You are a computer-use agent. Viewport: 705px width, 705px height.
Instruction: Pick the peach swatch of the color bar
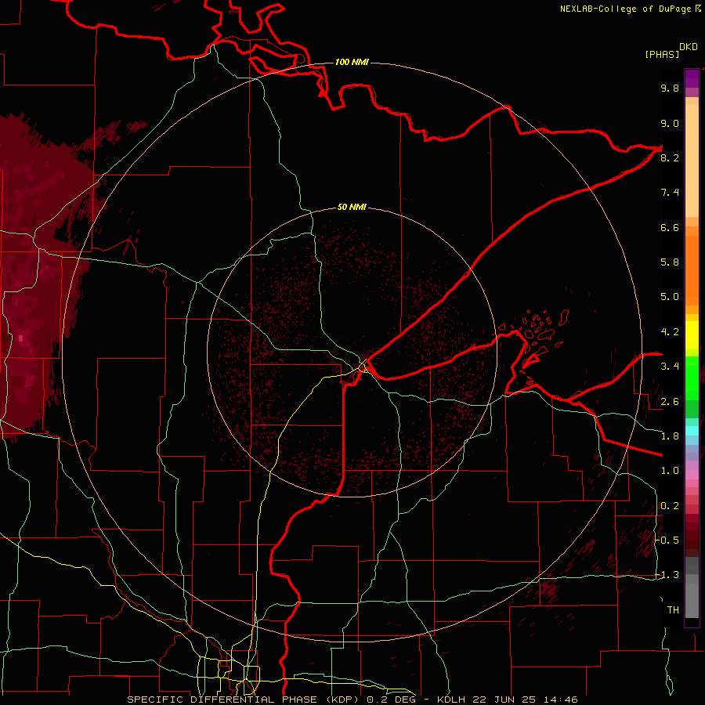click(x=692, y=162)
